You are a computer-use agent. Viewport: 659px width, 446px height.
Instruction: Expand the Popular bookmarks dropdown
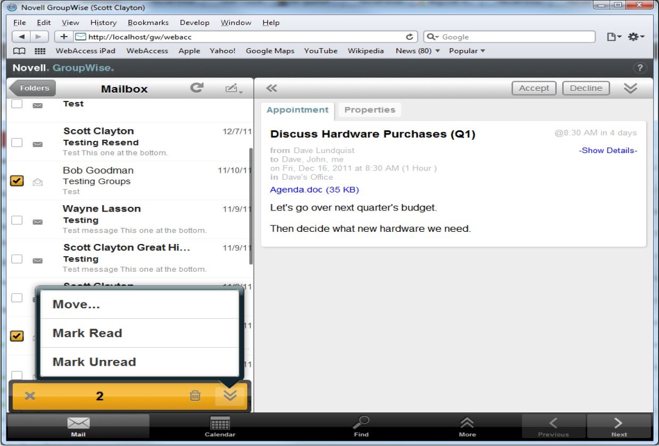467,51
